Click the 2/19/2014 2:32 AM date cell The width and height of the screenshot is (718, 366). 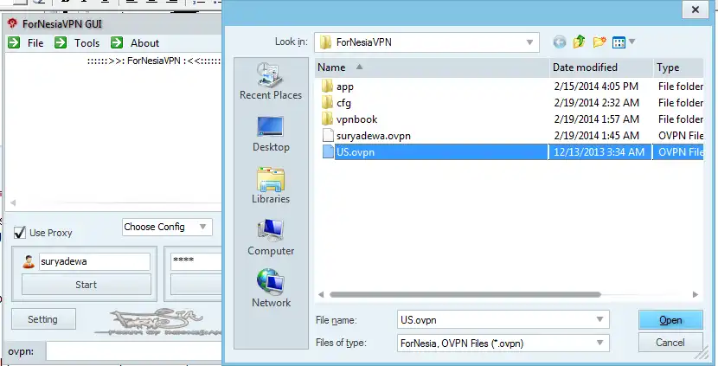[x=596, y=103]
